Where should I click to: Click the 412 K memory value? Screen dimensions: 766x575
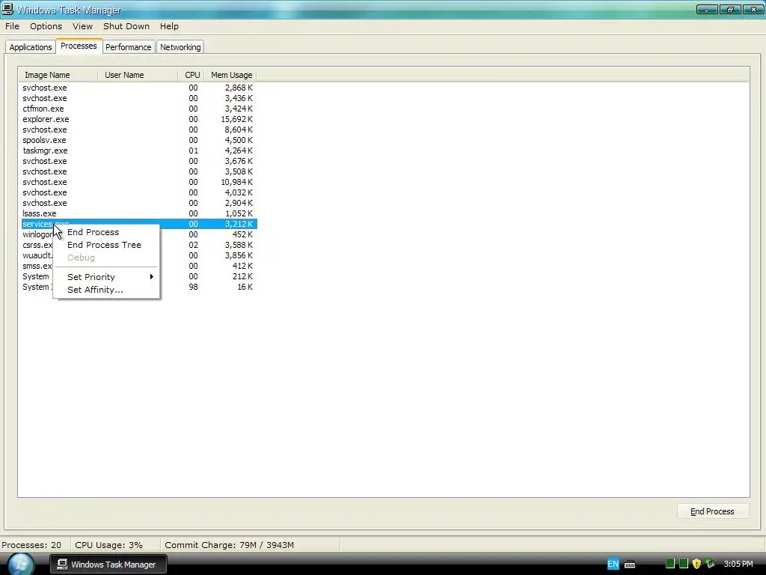click(x=242, y=266)
